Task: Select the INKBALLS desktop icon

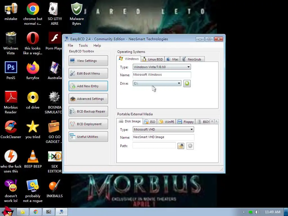Action: (55, 189)
